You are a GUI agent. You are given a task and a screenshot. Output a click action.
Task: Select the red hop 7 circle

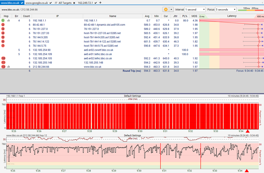pyautogui.click(x=3, y=46)
